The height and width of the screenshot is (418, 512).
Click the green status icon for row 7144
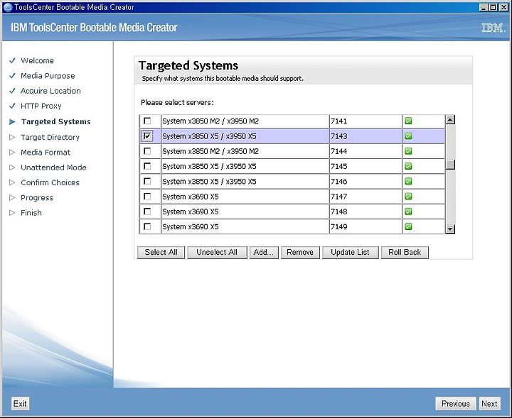408,151
